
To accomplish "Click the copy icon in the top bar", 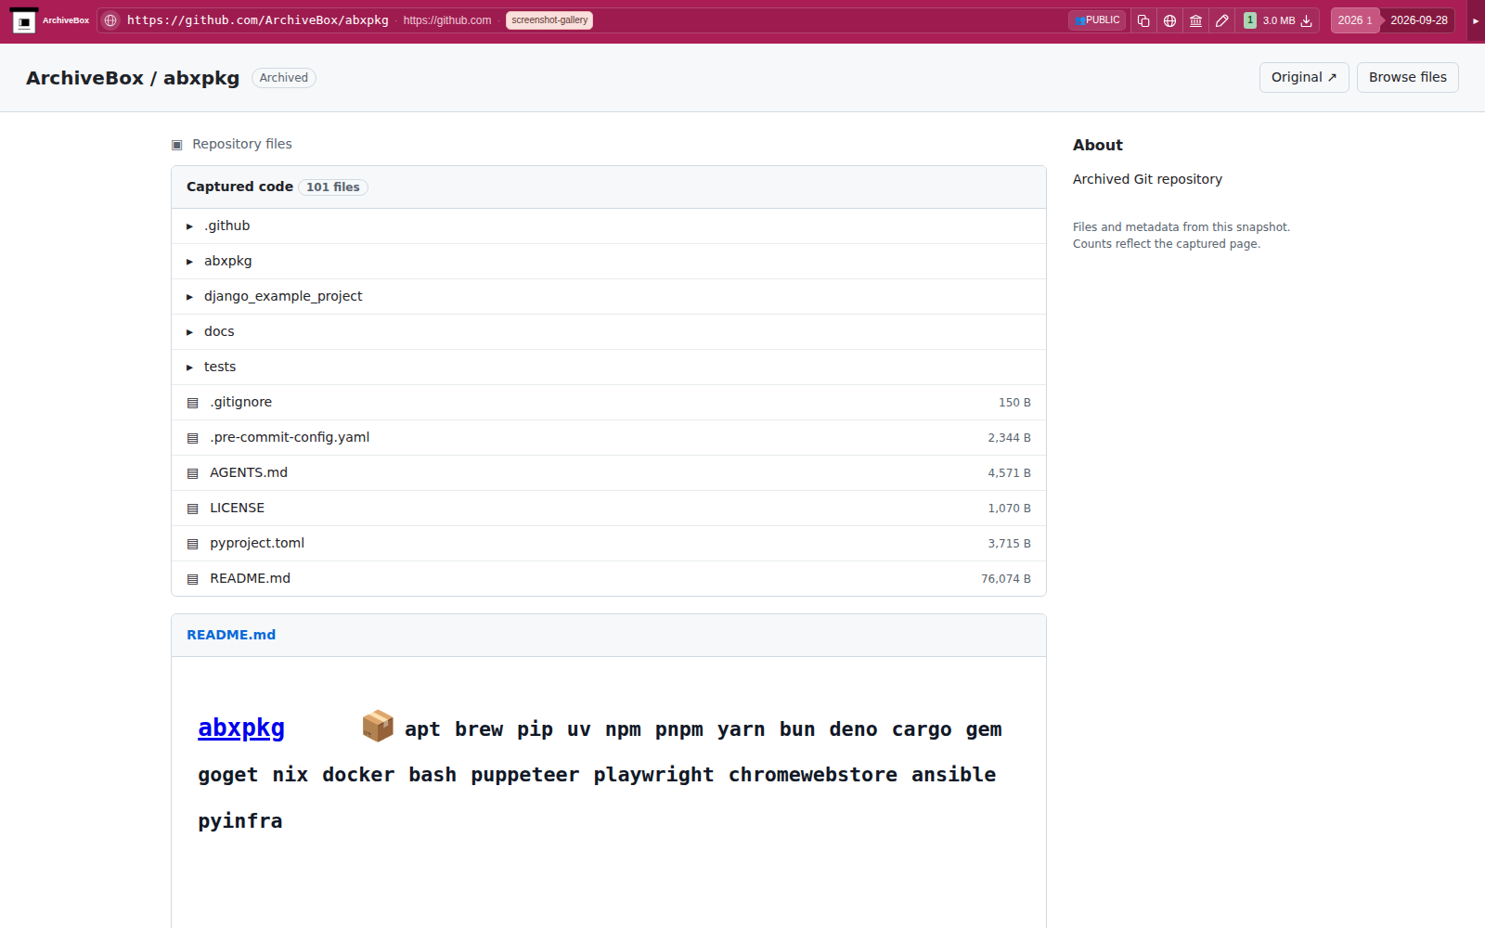I will (1143, 20).
